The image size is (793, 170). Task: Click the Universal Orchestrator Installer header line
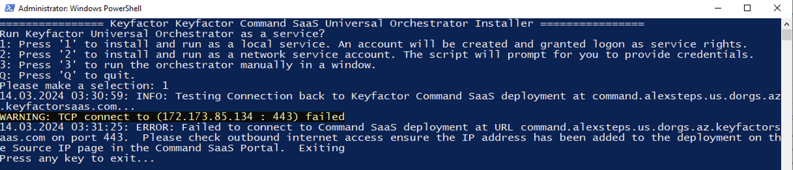[322, 24]
